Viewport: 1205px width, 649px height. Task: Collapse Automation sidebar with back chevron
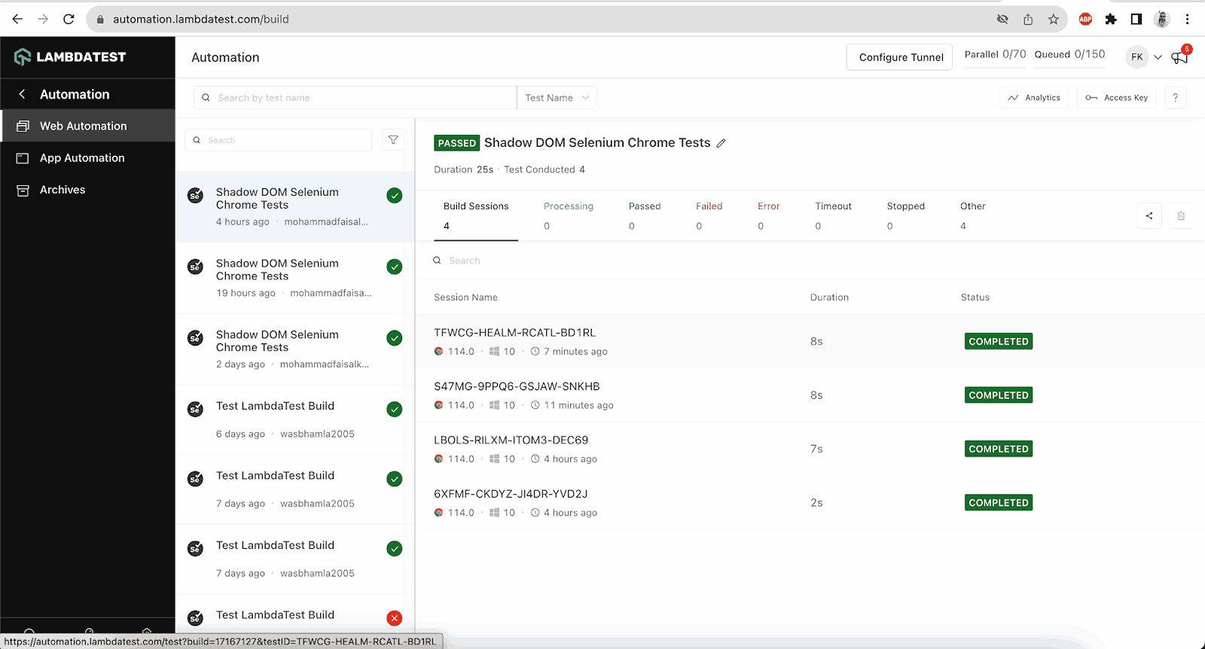22,94
